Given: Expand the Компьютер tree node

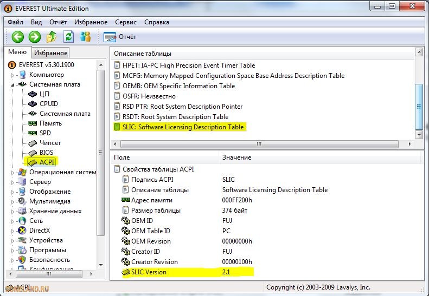Looking at the screenshot, I should (x=12, y=75).
